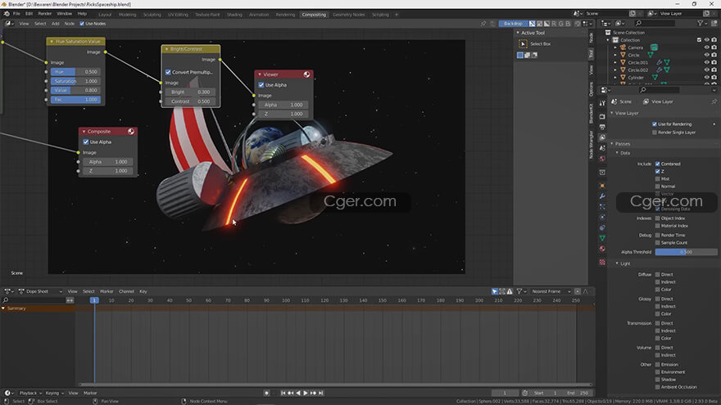This screenshot has height=405, width=721.
Task: Select the Blue channel backdrop button
Action: coord(568,24)
